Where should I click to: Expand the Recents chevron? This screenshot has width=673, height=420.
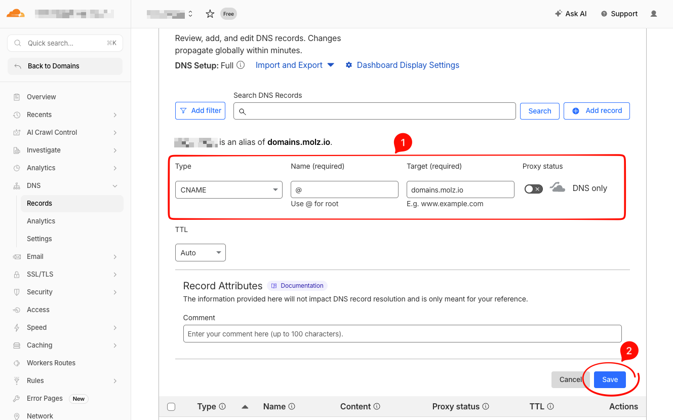click(x=115, y=114)
